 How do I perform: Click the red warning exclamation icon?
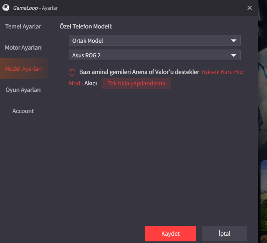72,72
